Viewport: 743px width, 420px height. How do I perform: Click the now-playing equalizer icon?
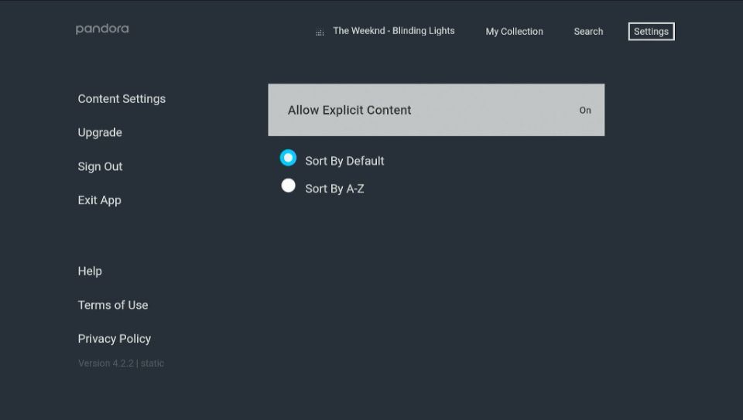pos(320,32)
